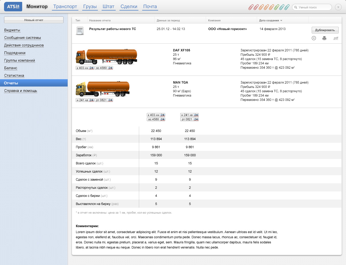Open Подрядчики in the sidebar
This screenshot has height=265, width=346.
click(15, 53)
